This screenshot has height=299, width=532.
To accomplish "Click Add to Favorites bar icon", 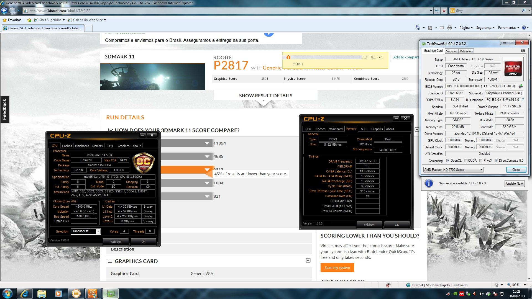I will [29, 20].
